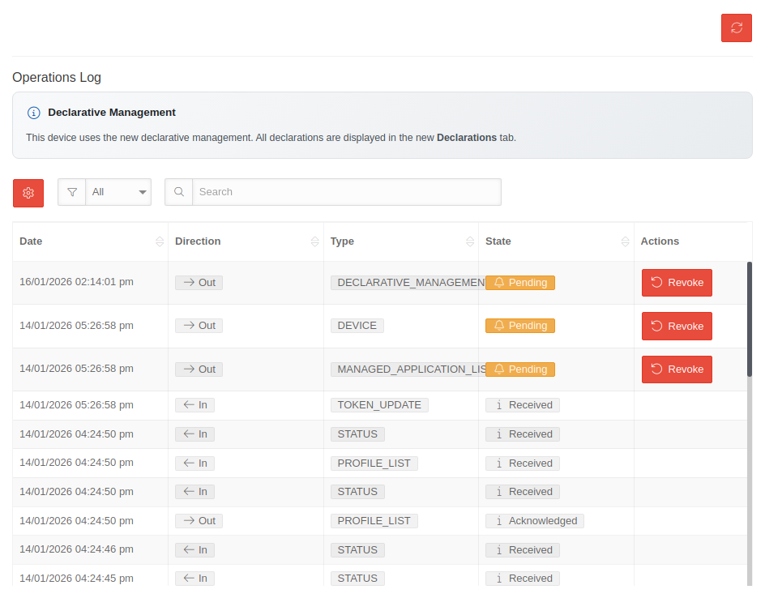Sort the table by Type column
Image resolution: width=765 pixels, height=598 pixels.
tap(470, 241)
